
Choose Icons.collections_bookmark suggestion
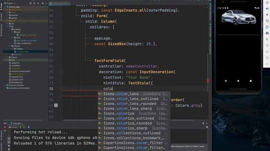point(134,138)
